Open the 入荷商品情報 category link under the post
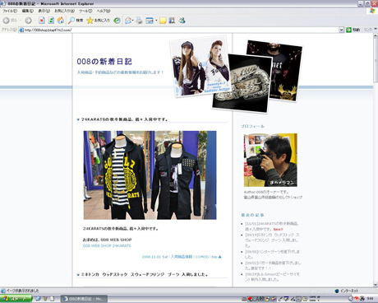The height and width of the screenshot is (303, 378). click(x=182, y=257)
